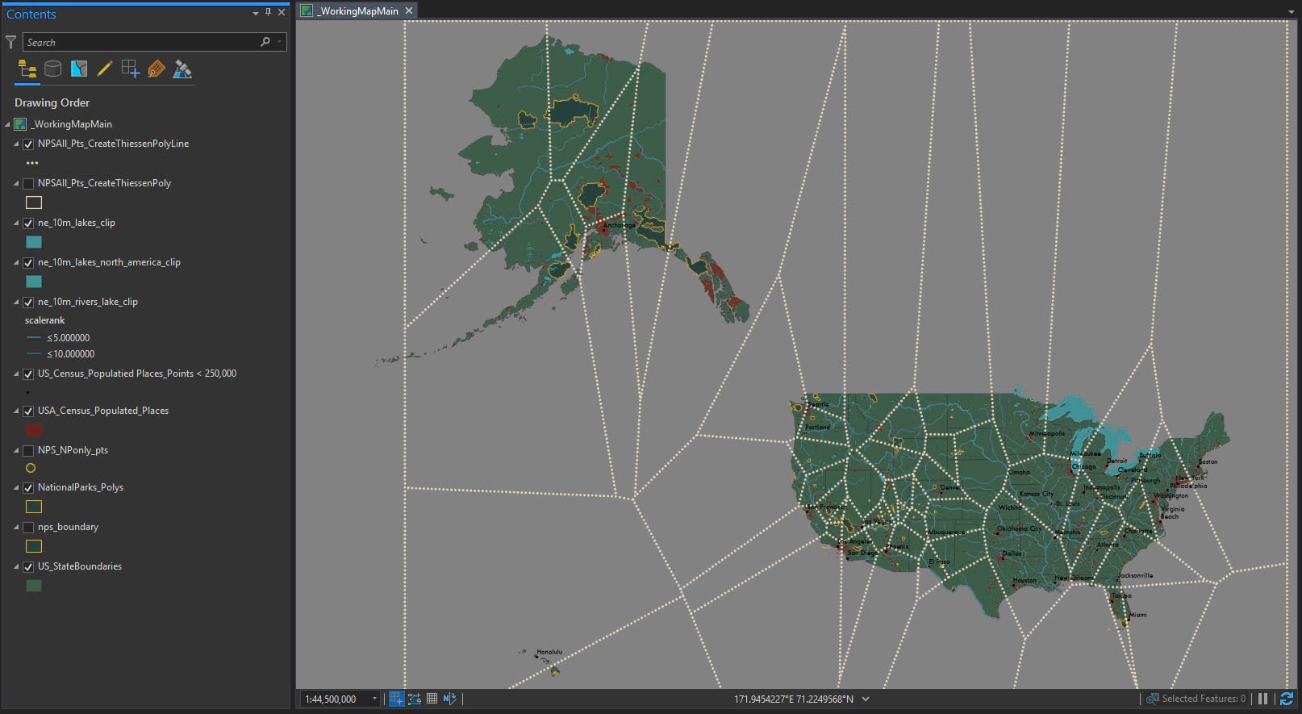Screen dimensions: 1302x714
Task: Click the teal swatch under ne_10m_lakes_clip
Action: pyautogui.click(x=34, y=242)
